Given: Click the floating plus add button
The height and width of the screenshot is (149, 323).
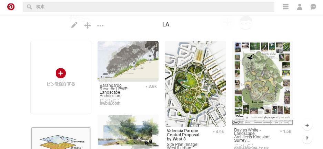Looking at the screenshot, I should tap(307, 125).
